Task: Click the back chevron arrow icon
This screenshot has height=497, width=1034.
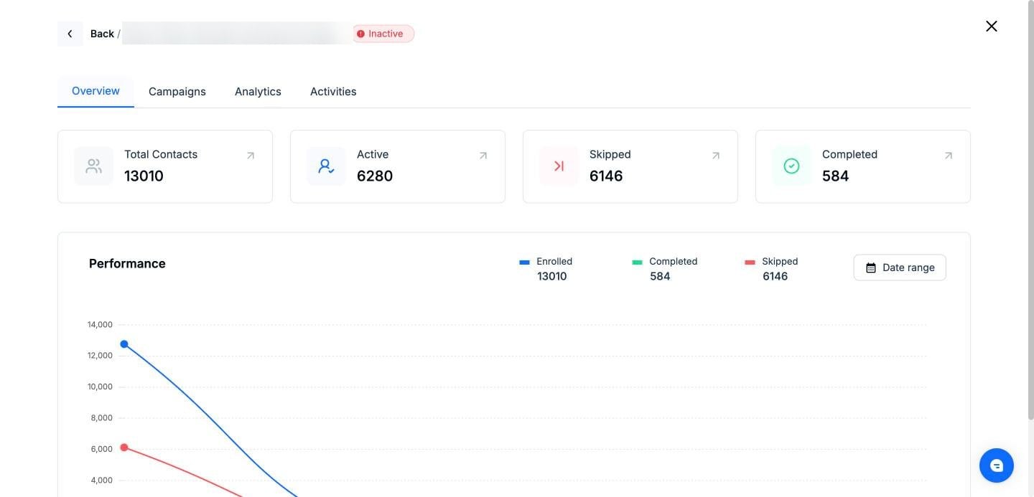Action: click(70, 34)
